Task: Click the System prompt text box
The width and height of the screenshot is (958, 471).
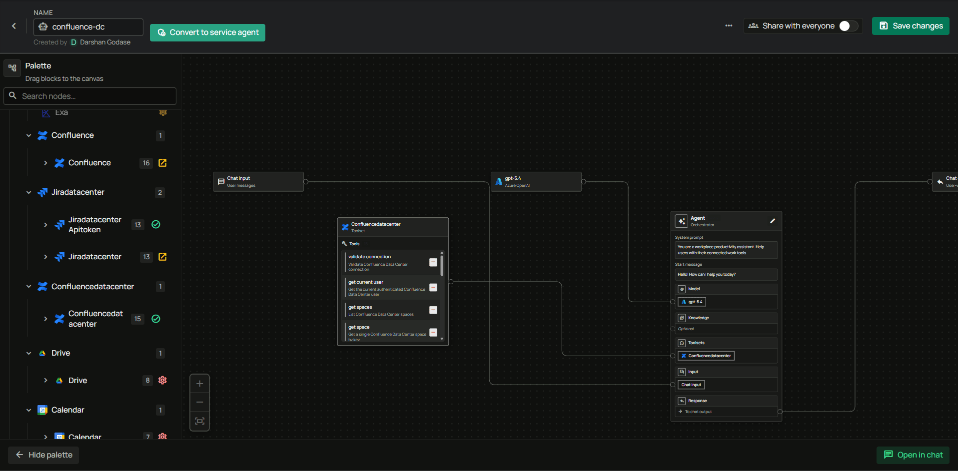Action: pyautogui.click(x=726, y=250)
